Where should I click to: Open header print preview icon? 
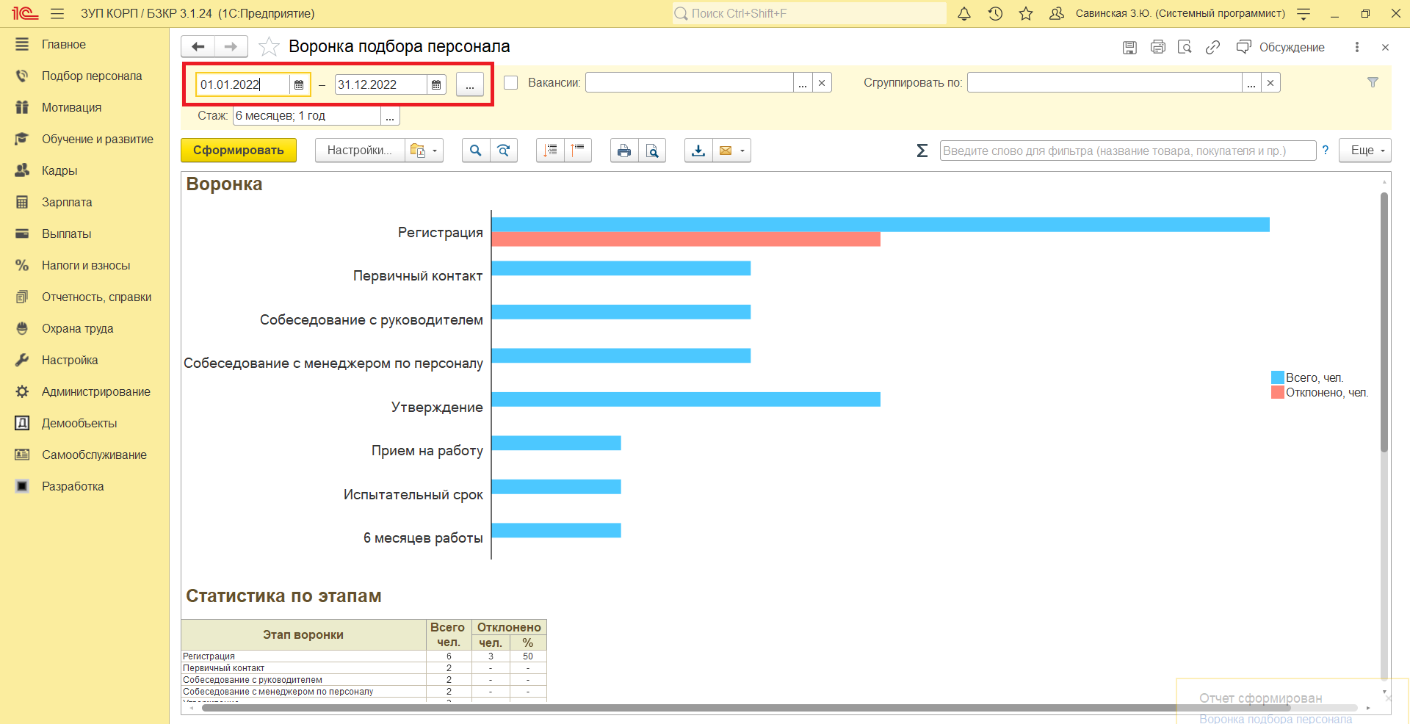coord(1185,48)
